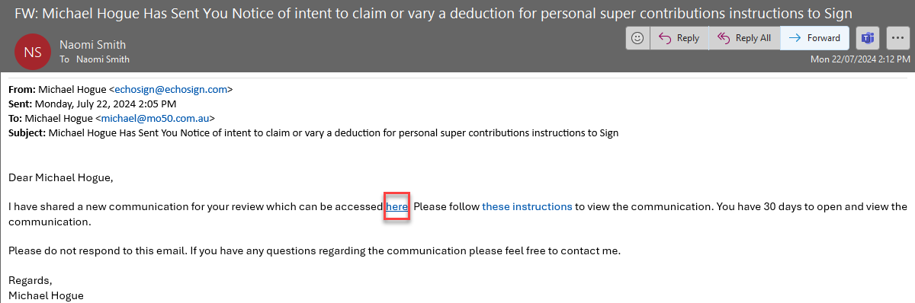Click the NS sender avatar
Viewport: 915px width, 303px height.
click(x=33, y=52)
